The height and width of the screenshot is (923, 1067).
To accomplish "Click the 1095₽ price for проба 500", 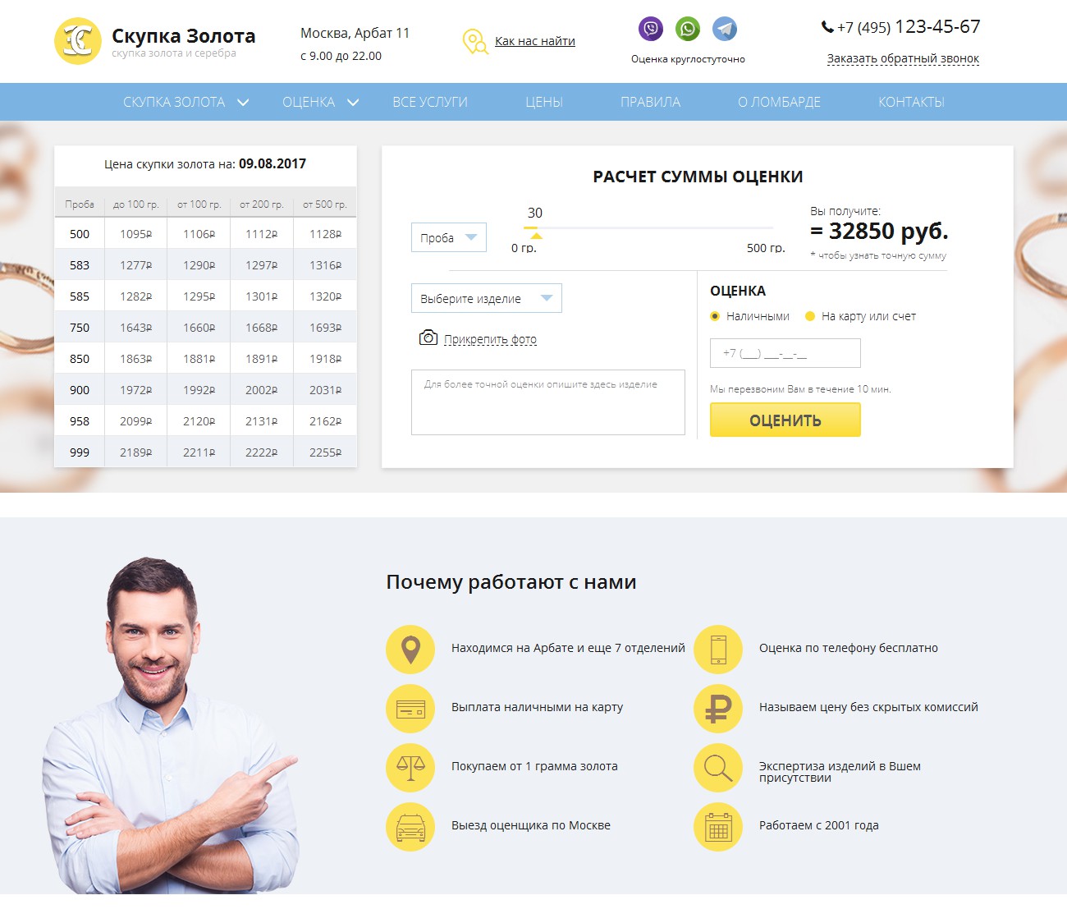I will 136,234.
